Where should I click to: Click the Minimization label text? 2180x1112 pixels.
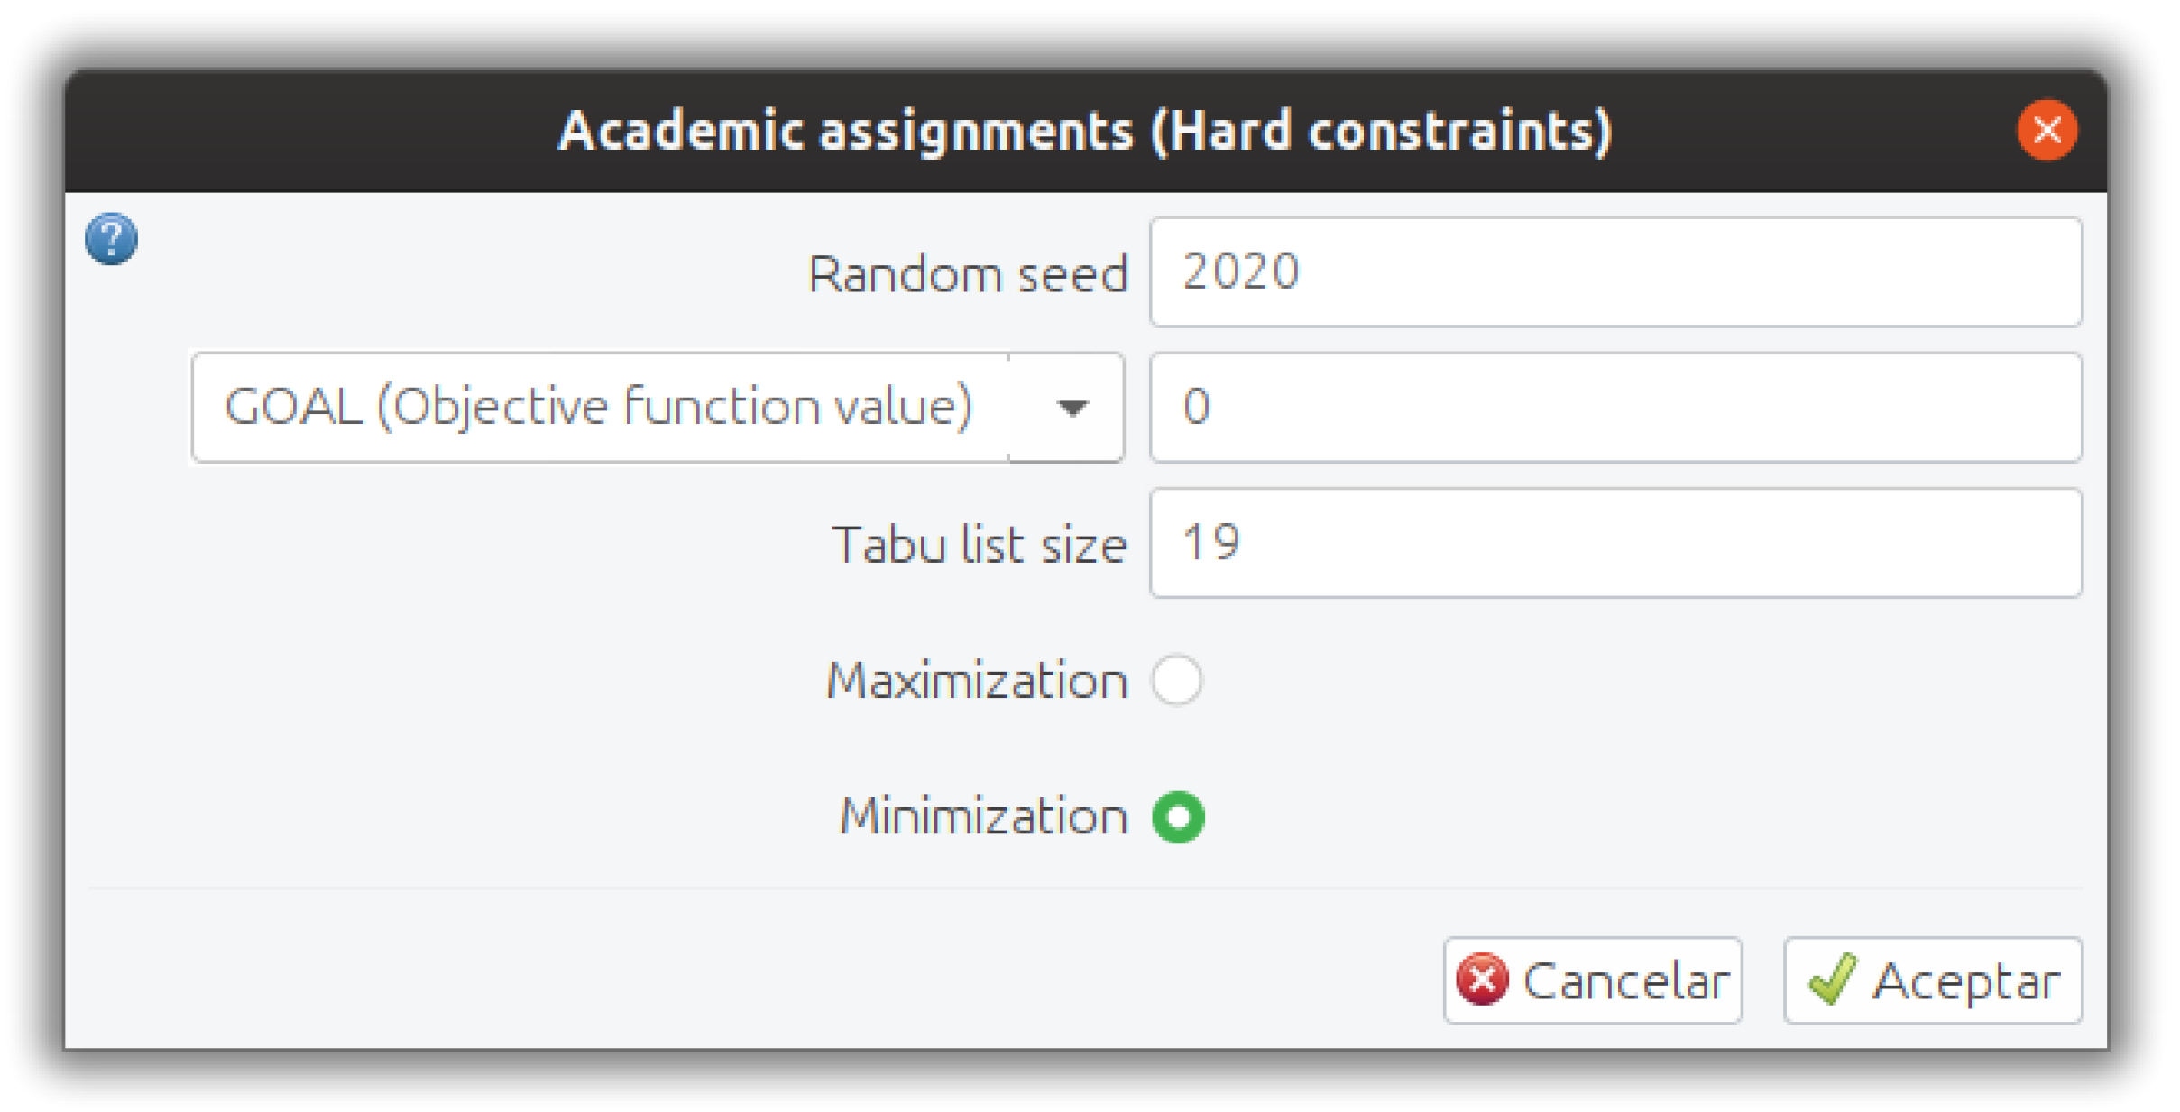[x=983, y=816]
